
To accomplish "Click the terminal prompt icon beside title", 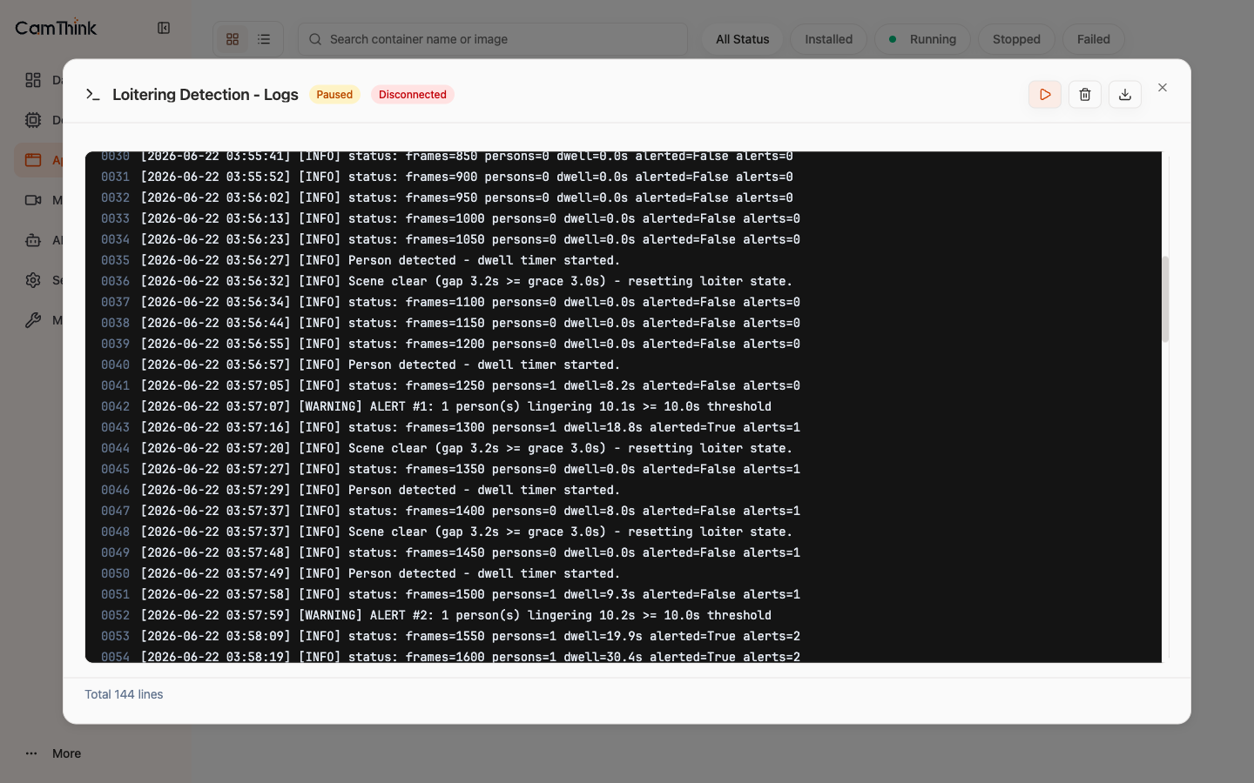I will (x=93, y=94).
